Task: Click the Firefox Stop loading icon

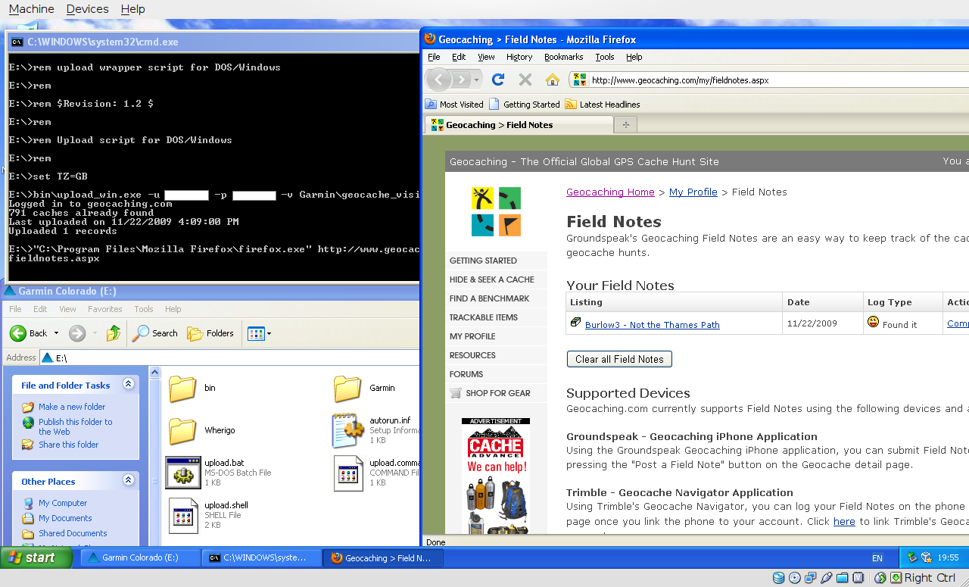Action: tap(525, 80)
